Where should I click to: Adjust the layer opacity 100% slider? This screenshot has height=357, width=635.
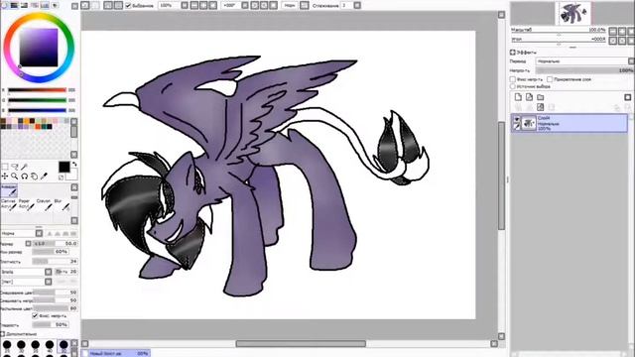[584, 70]
